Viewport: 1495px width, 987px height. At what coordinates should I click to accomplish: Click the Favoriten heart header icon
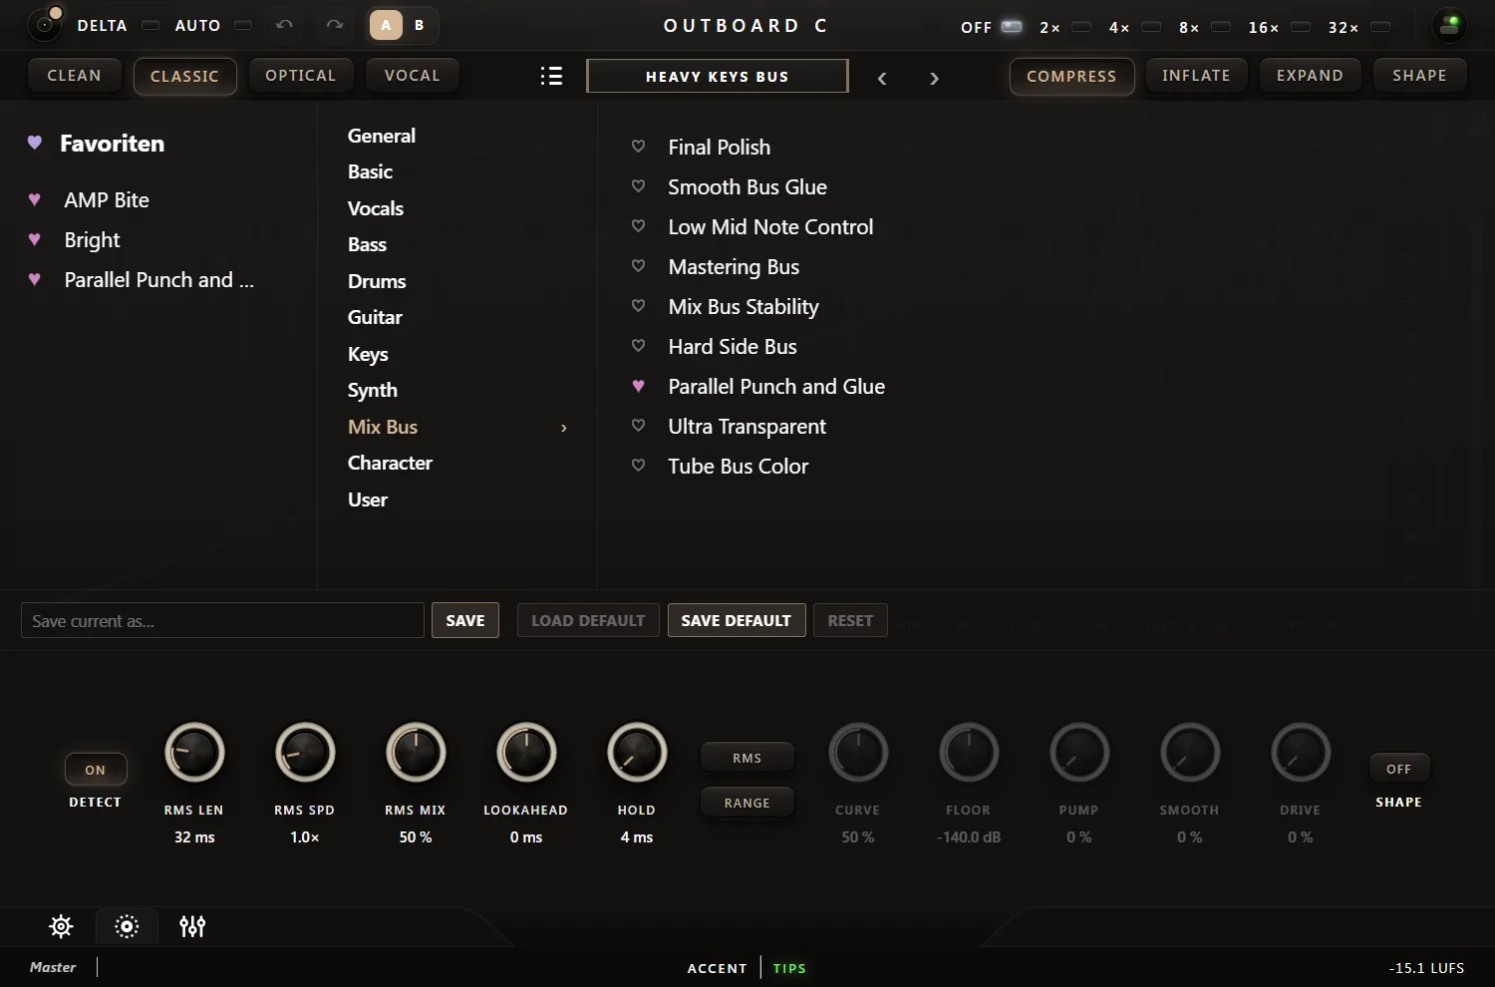[35, 143]
